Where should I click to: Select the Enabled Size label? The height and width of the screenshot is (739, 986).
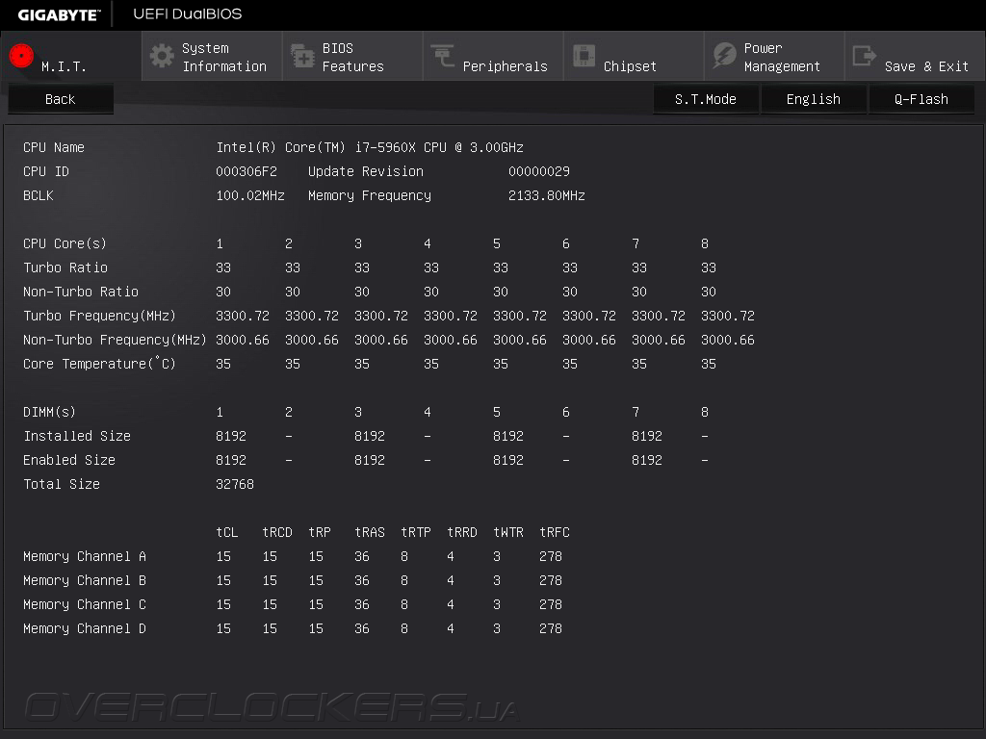pos(69,460)
